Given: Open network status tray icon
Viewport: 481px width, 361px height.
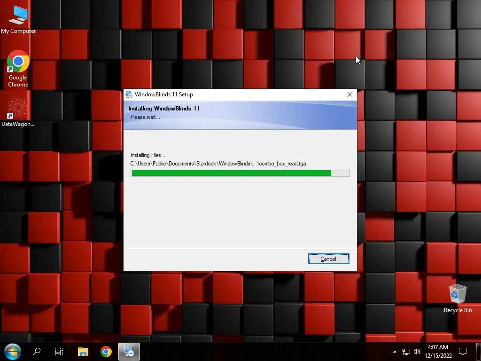Looking at the screenshot, I should (406, 352).
